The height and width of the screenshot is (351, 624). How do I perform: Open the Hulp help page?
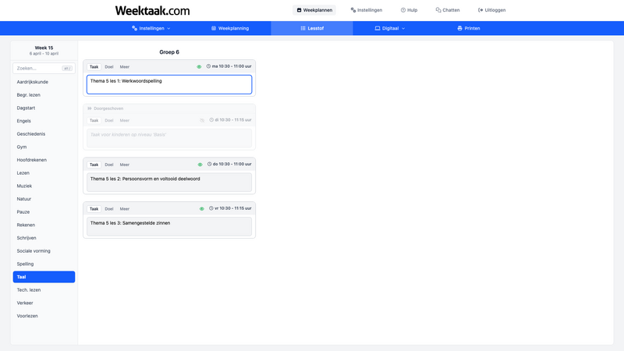pyautogui.click(x=409, y=10)
